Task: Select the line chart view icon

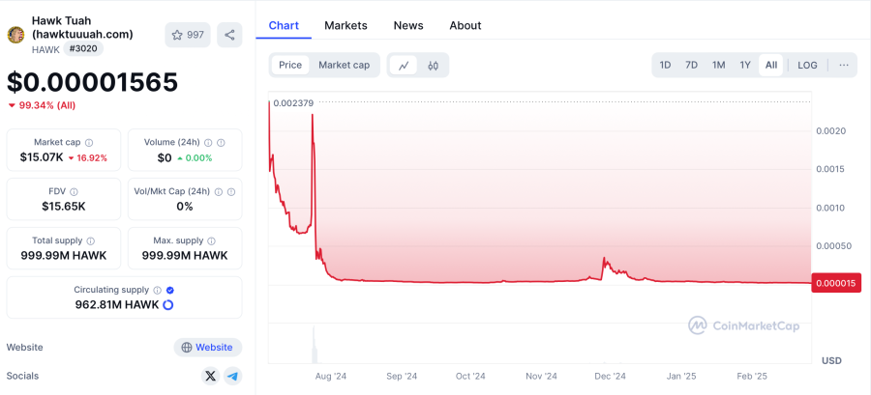Action: [404, 66]
